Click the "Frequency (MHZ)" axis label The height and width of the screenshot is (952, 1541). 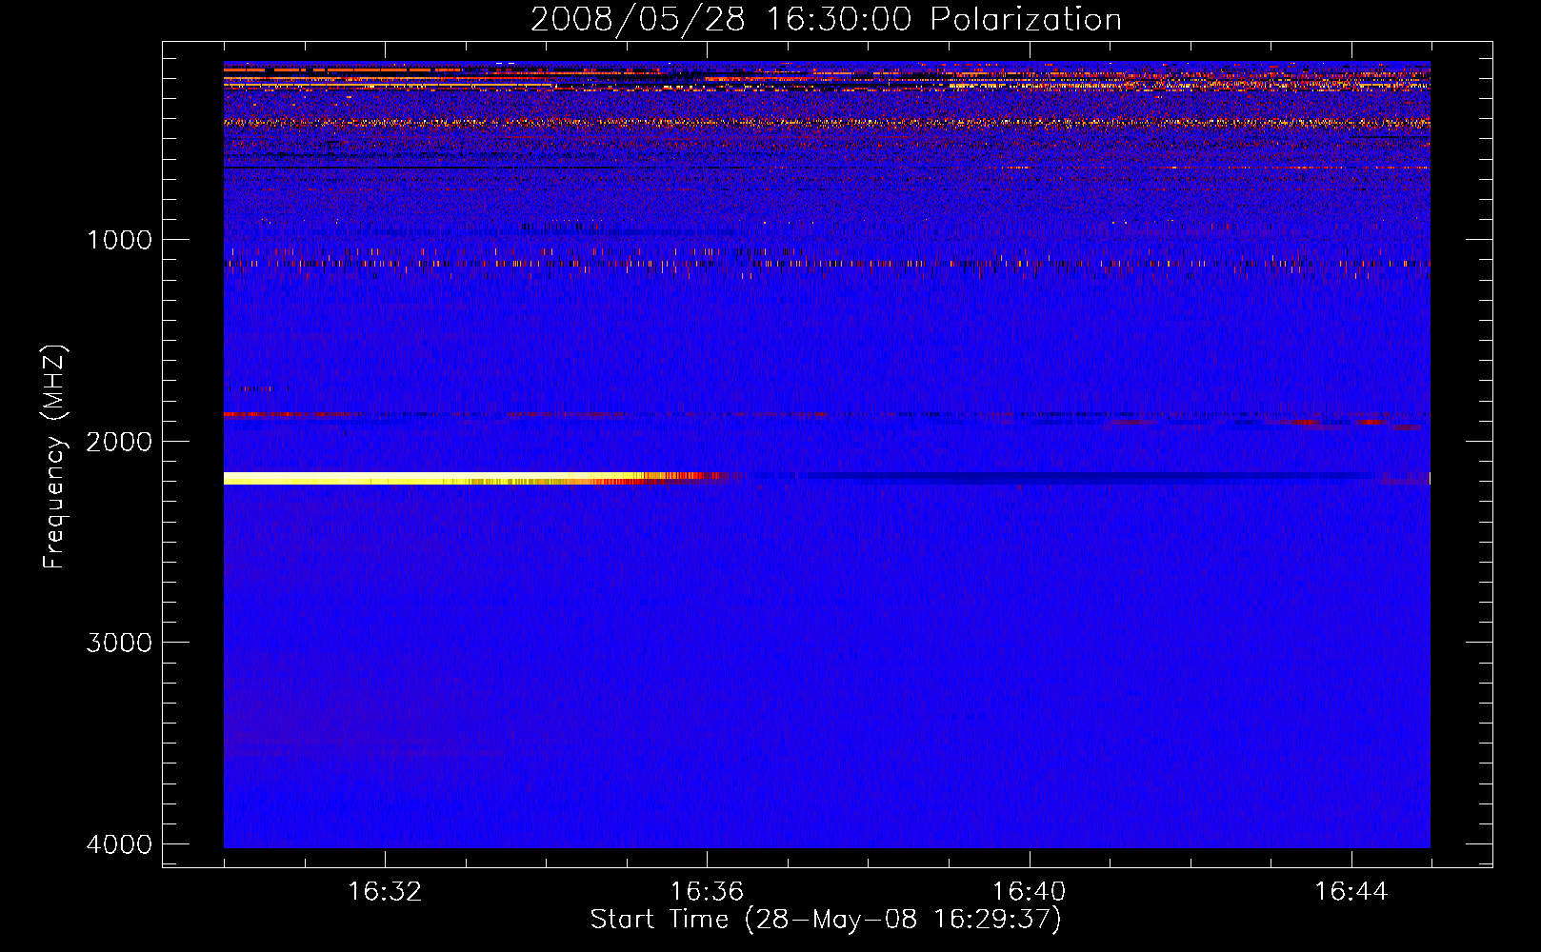click(x=54, y=457)
